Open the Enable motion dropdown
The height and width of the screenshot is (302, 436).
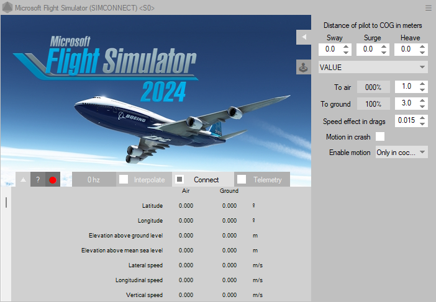pyautogui.click(x=401, y=152)
